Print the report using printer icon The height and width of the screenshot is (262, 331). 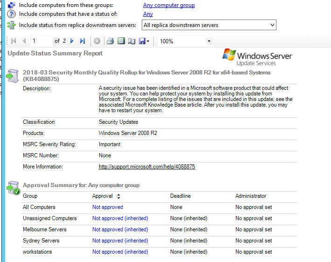(110, 41)
